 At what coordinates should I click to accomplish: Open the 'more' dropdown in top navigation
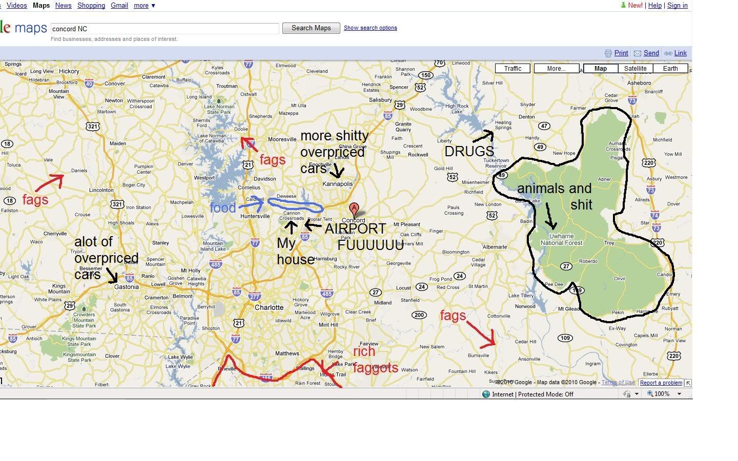click(144, 6)
